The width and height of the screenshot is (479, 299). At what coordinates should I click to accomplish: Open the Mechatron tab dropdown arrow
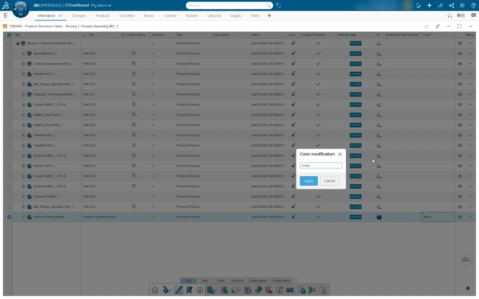(x=60, y=15)
